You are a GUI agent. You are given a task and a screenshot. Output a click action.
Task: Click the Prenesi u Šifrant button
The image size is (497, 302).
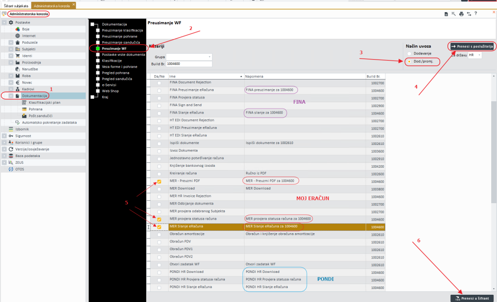tap(472, 298)
